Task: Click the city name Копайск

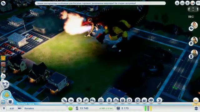Action: point(29,109)
